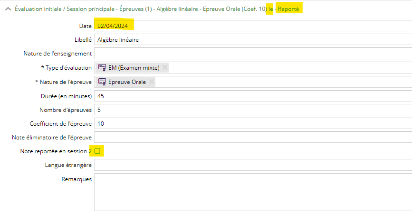Click the Date field showing 02/04/2024

tap(253, 26)
